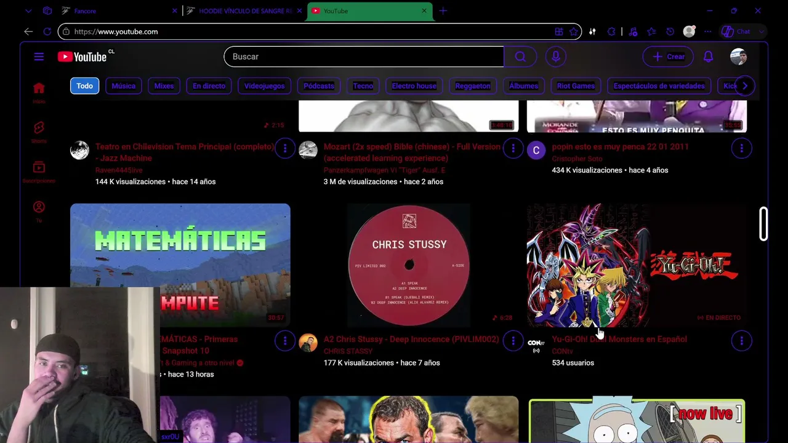Viewport: 788px width, 443px height.
Task: Open Shorts in the sidebar
Action: click(39, 132)
